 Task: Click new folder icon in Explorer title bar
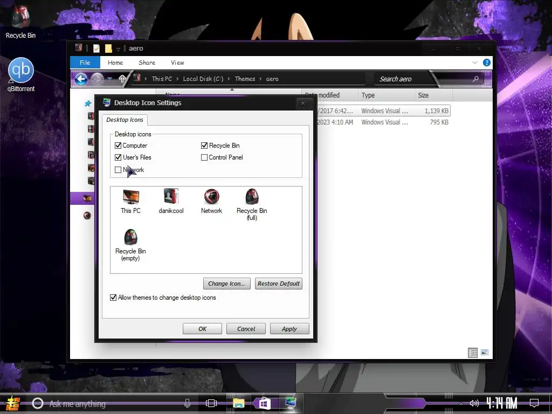[x=108, y=48]
